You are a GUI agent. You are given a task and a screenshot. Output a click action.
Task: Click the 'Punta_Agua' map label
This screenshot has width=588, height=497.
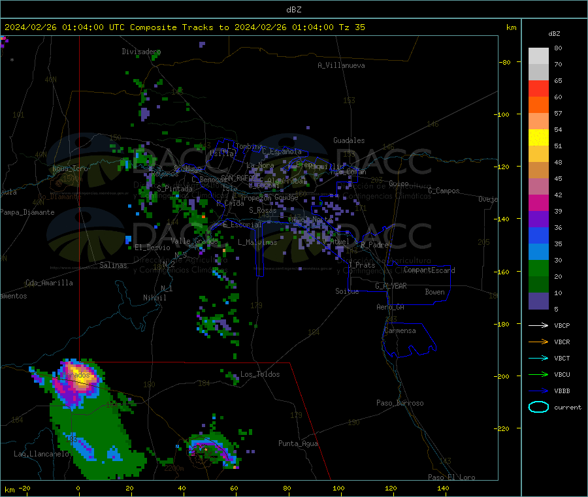[298, 443]
